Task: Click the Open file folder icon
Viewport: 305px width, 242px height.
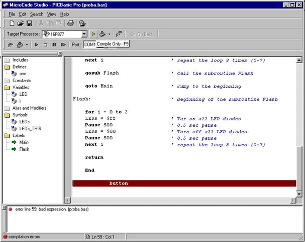Action: [x=21, y=24]
